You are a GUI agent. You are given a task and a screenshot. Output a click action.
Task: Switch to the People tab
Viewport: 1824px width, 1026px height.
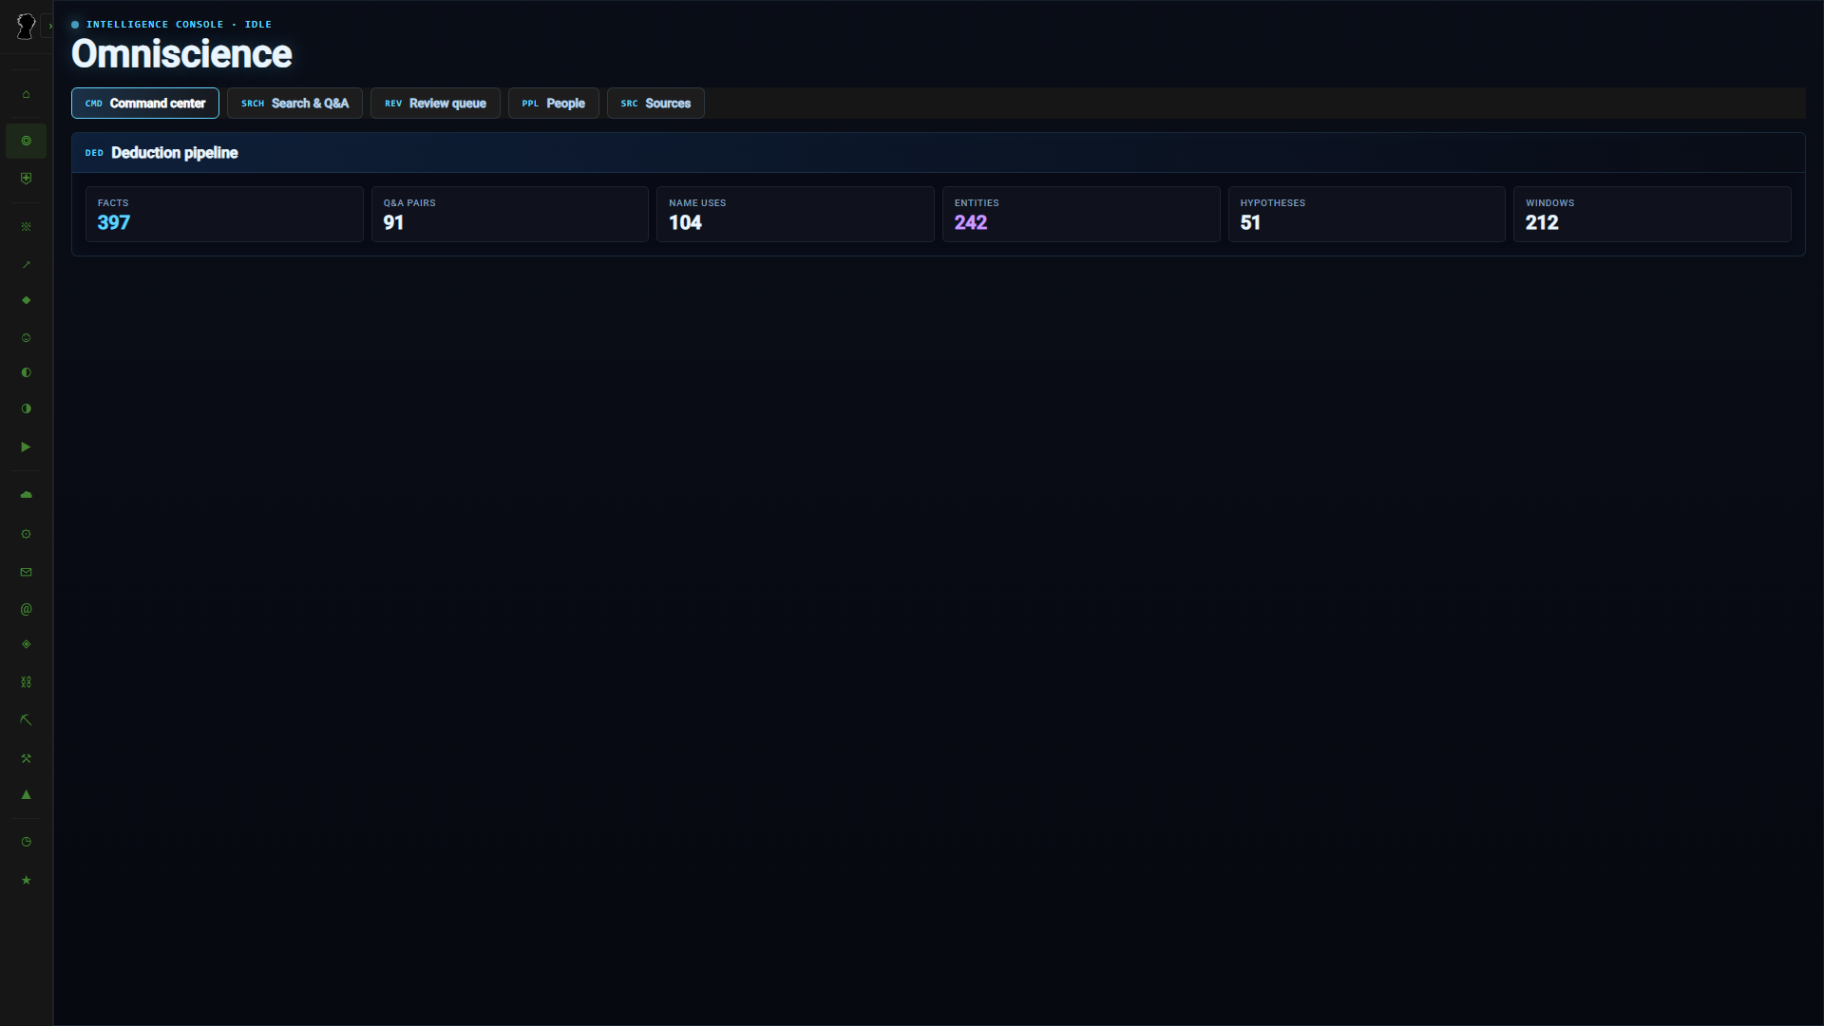tap(554, 104)
